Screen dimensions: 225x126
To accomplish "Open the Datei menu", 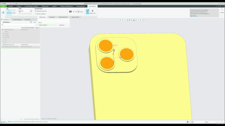I will click(4, 6).
